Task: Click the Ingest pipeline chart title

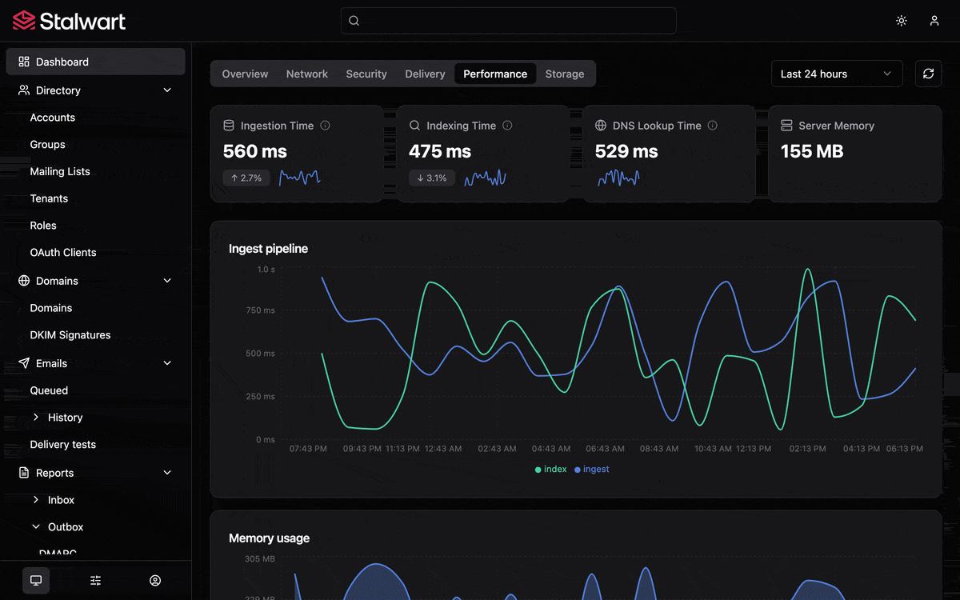Action: click(x=268, y=249)
